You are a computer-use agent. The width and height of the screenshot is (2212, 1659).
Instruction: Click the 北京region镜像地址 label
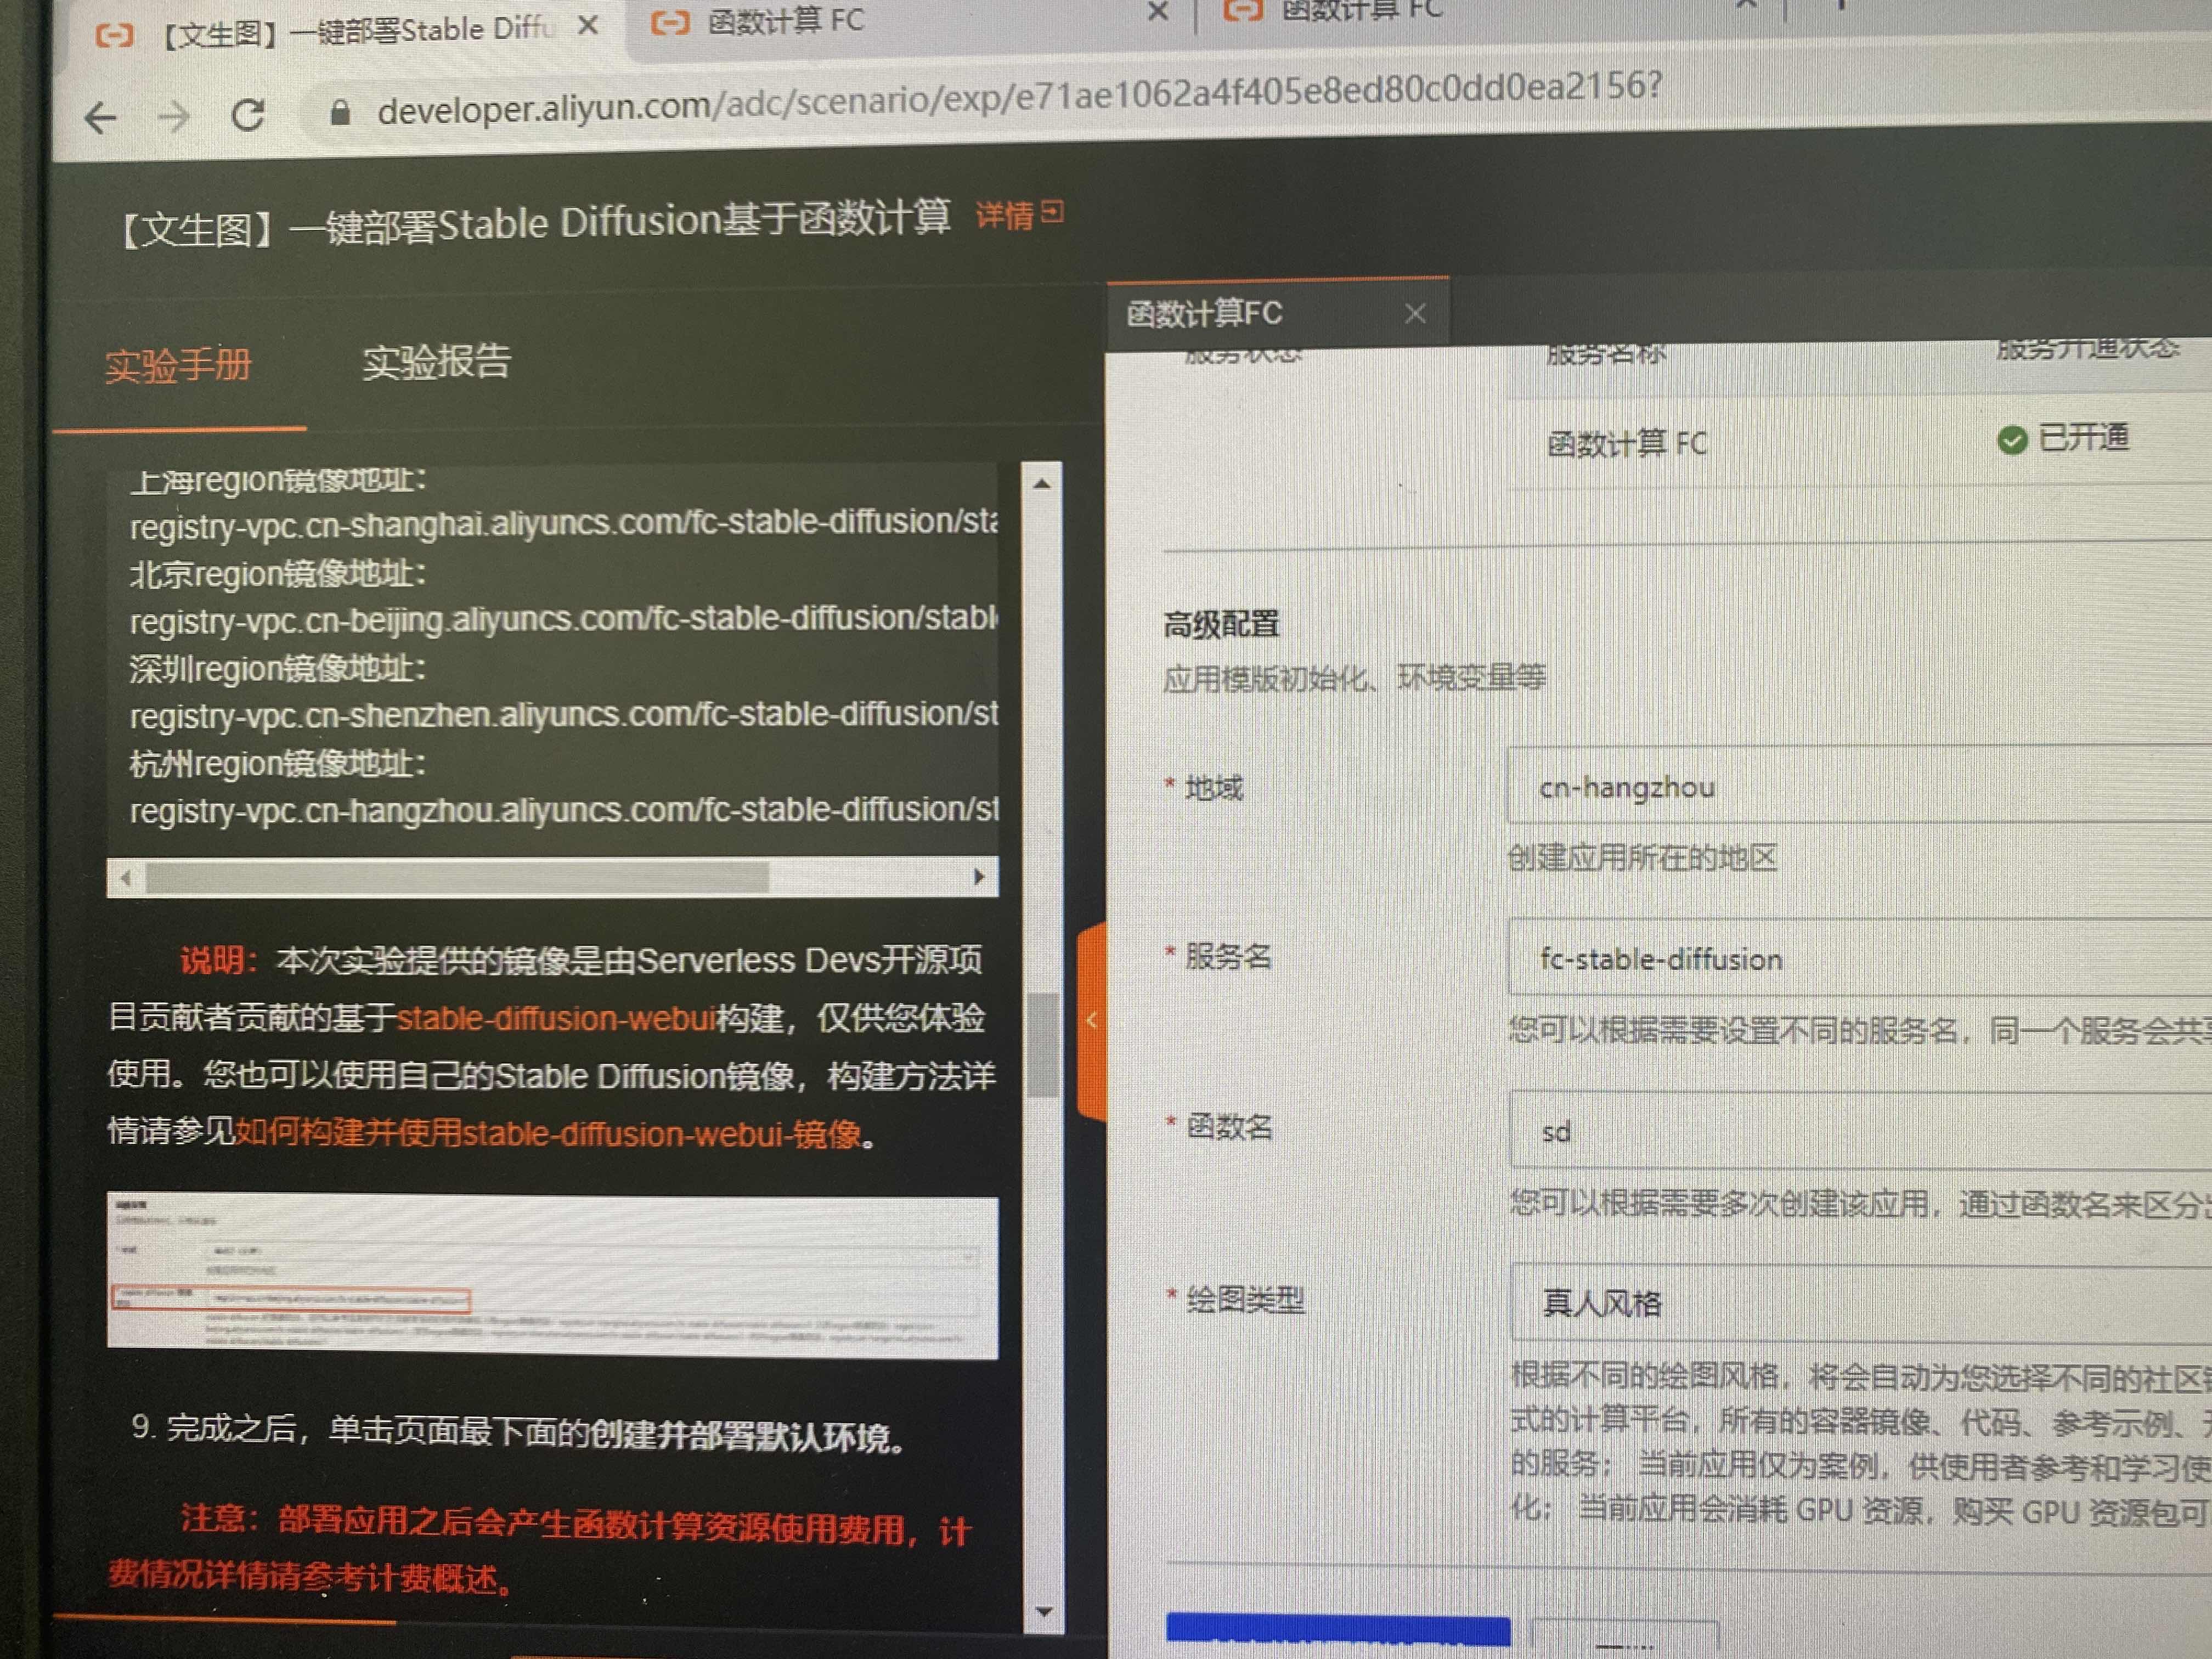point(278,574)
